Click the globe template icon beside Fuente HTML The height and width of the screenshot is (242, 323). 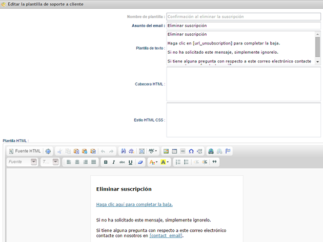coord(48,151)
